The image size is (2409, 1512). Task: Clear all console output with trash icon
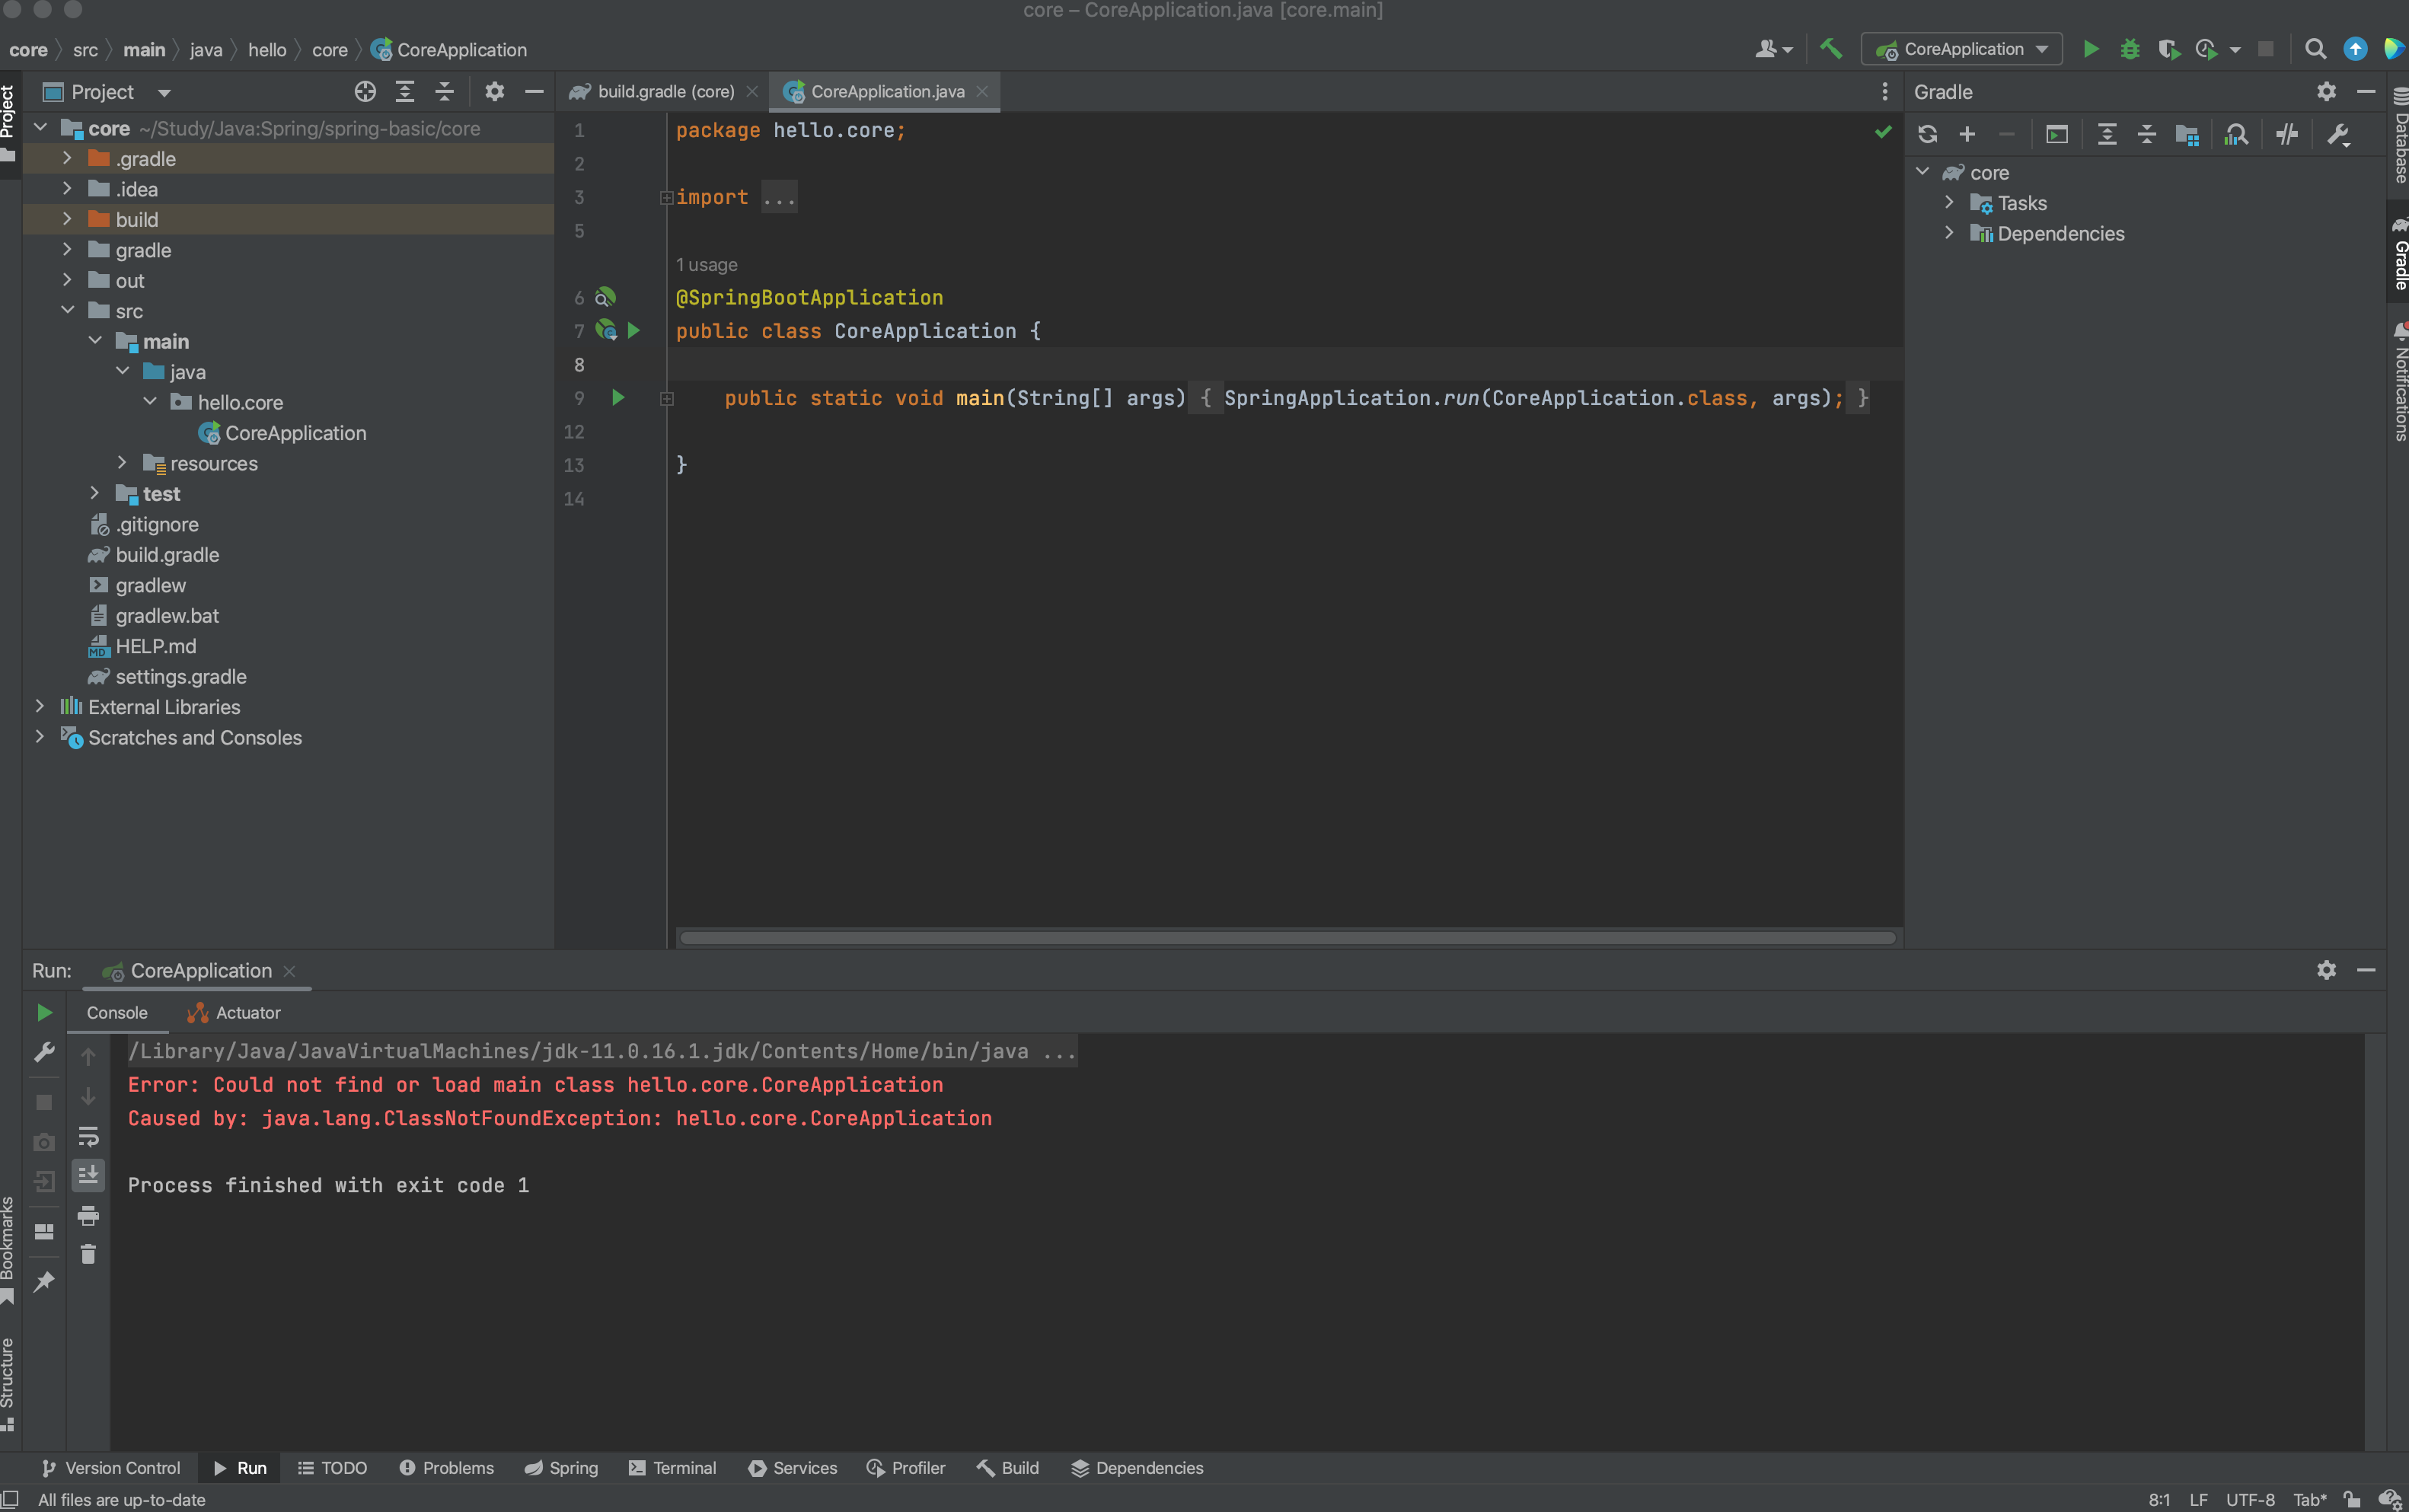pyautogui.click(x=88, y=1254)
